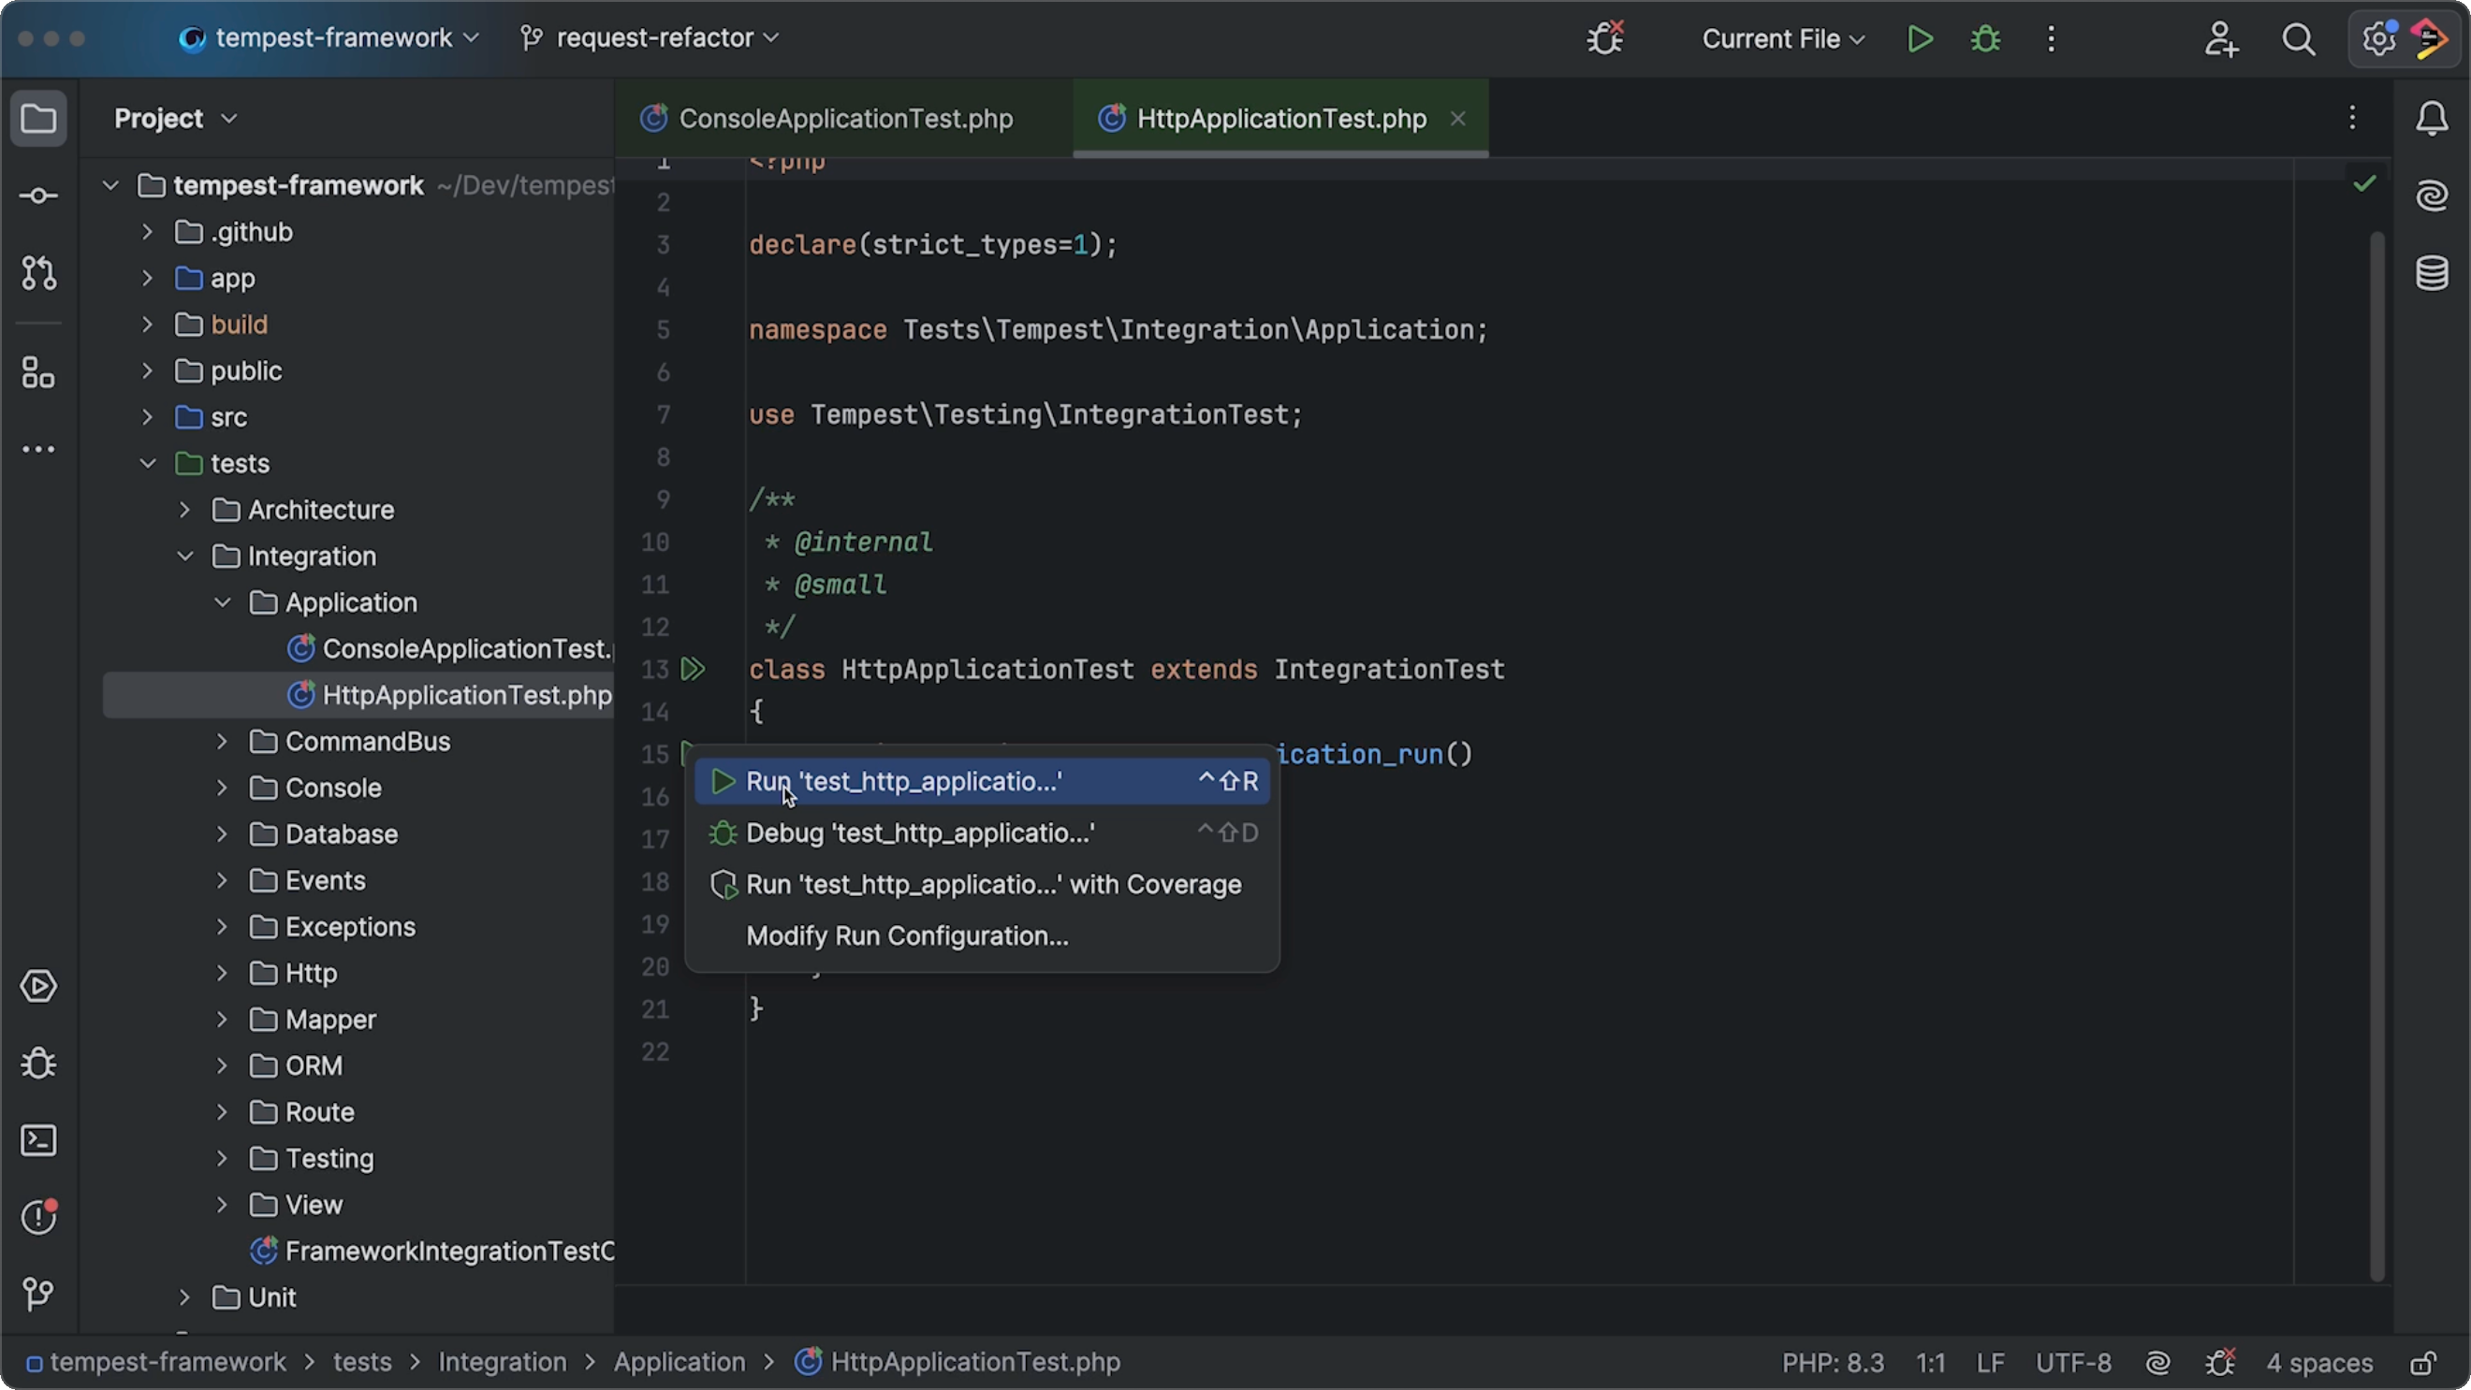The width and height of the screenshot is (2471, 1390).
Task: Open editor tabs options menu
Action: (2352, 118)
